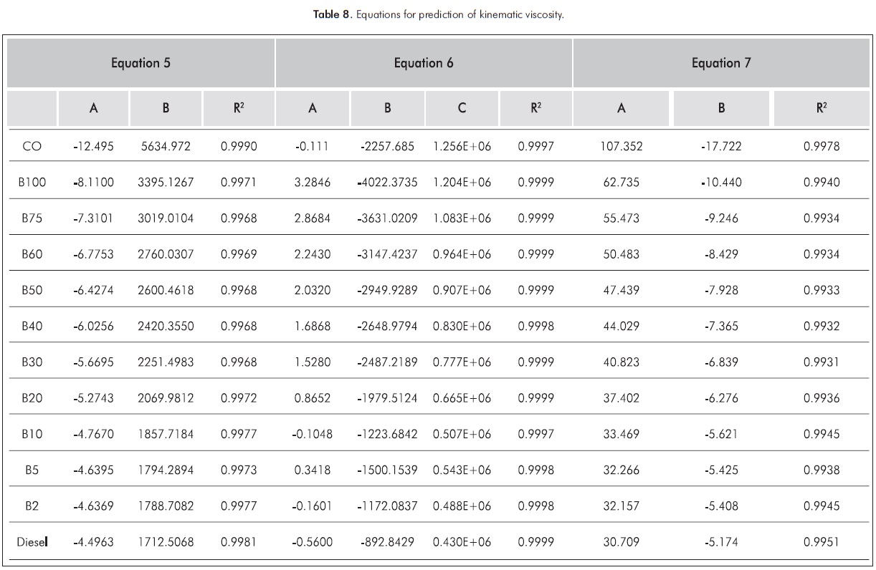Click the value 5634.972 in the CO row
876x570 pixels.
pos(166,147)
